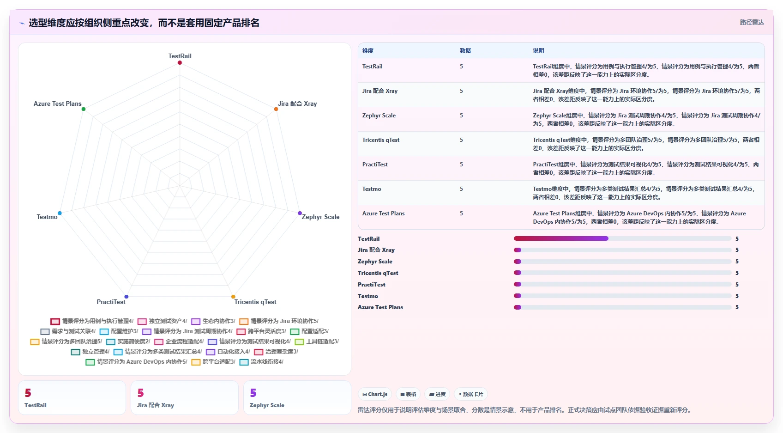Click the TestRail progress bar
Screen dimensions: 783x433
622,238
